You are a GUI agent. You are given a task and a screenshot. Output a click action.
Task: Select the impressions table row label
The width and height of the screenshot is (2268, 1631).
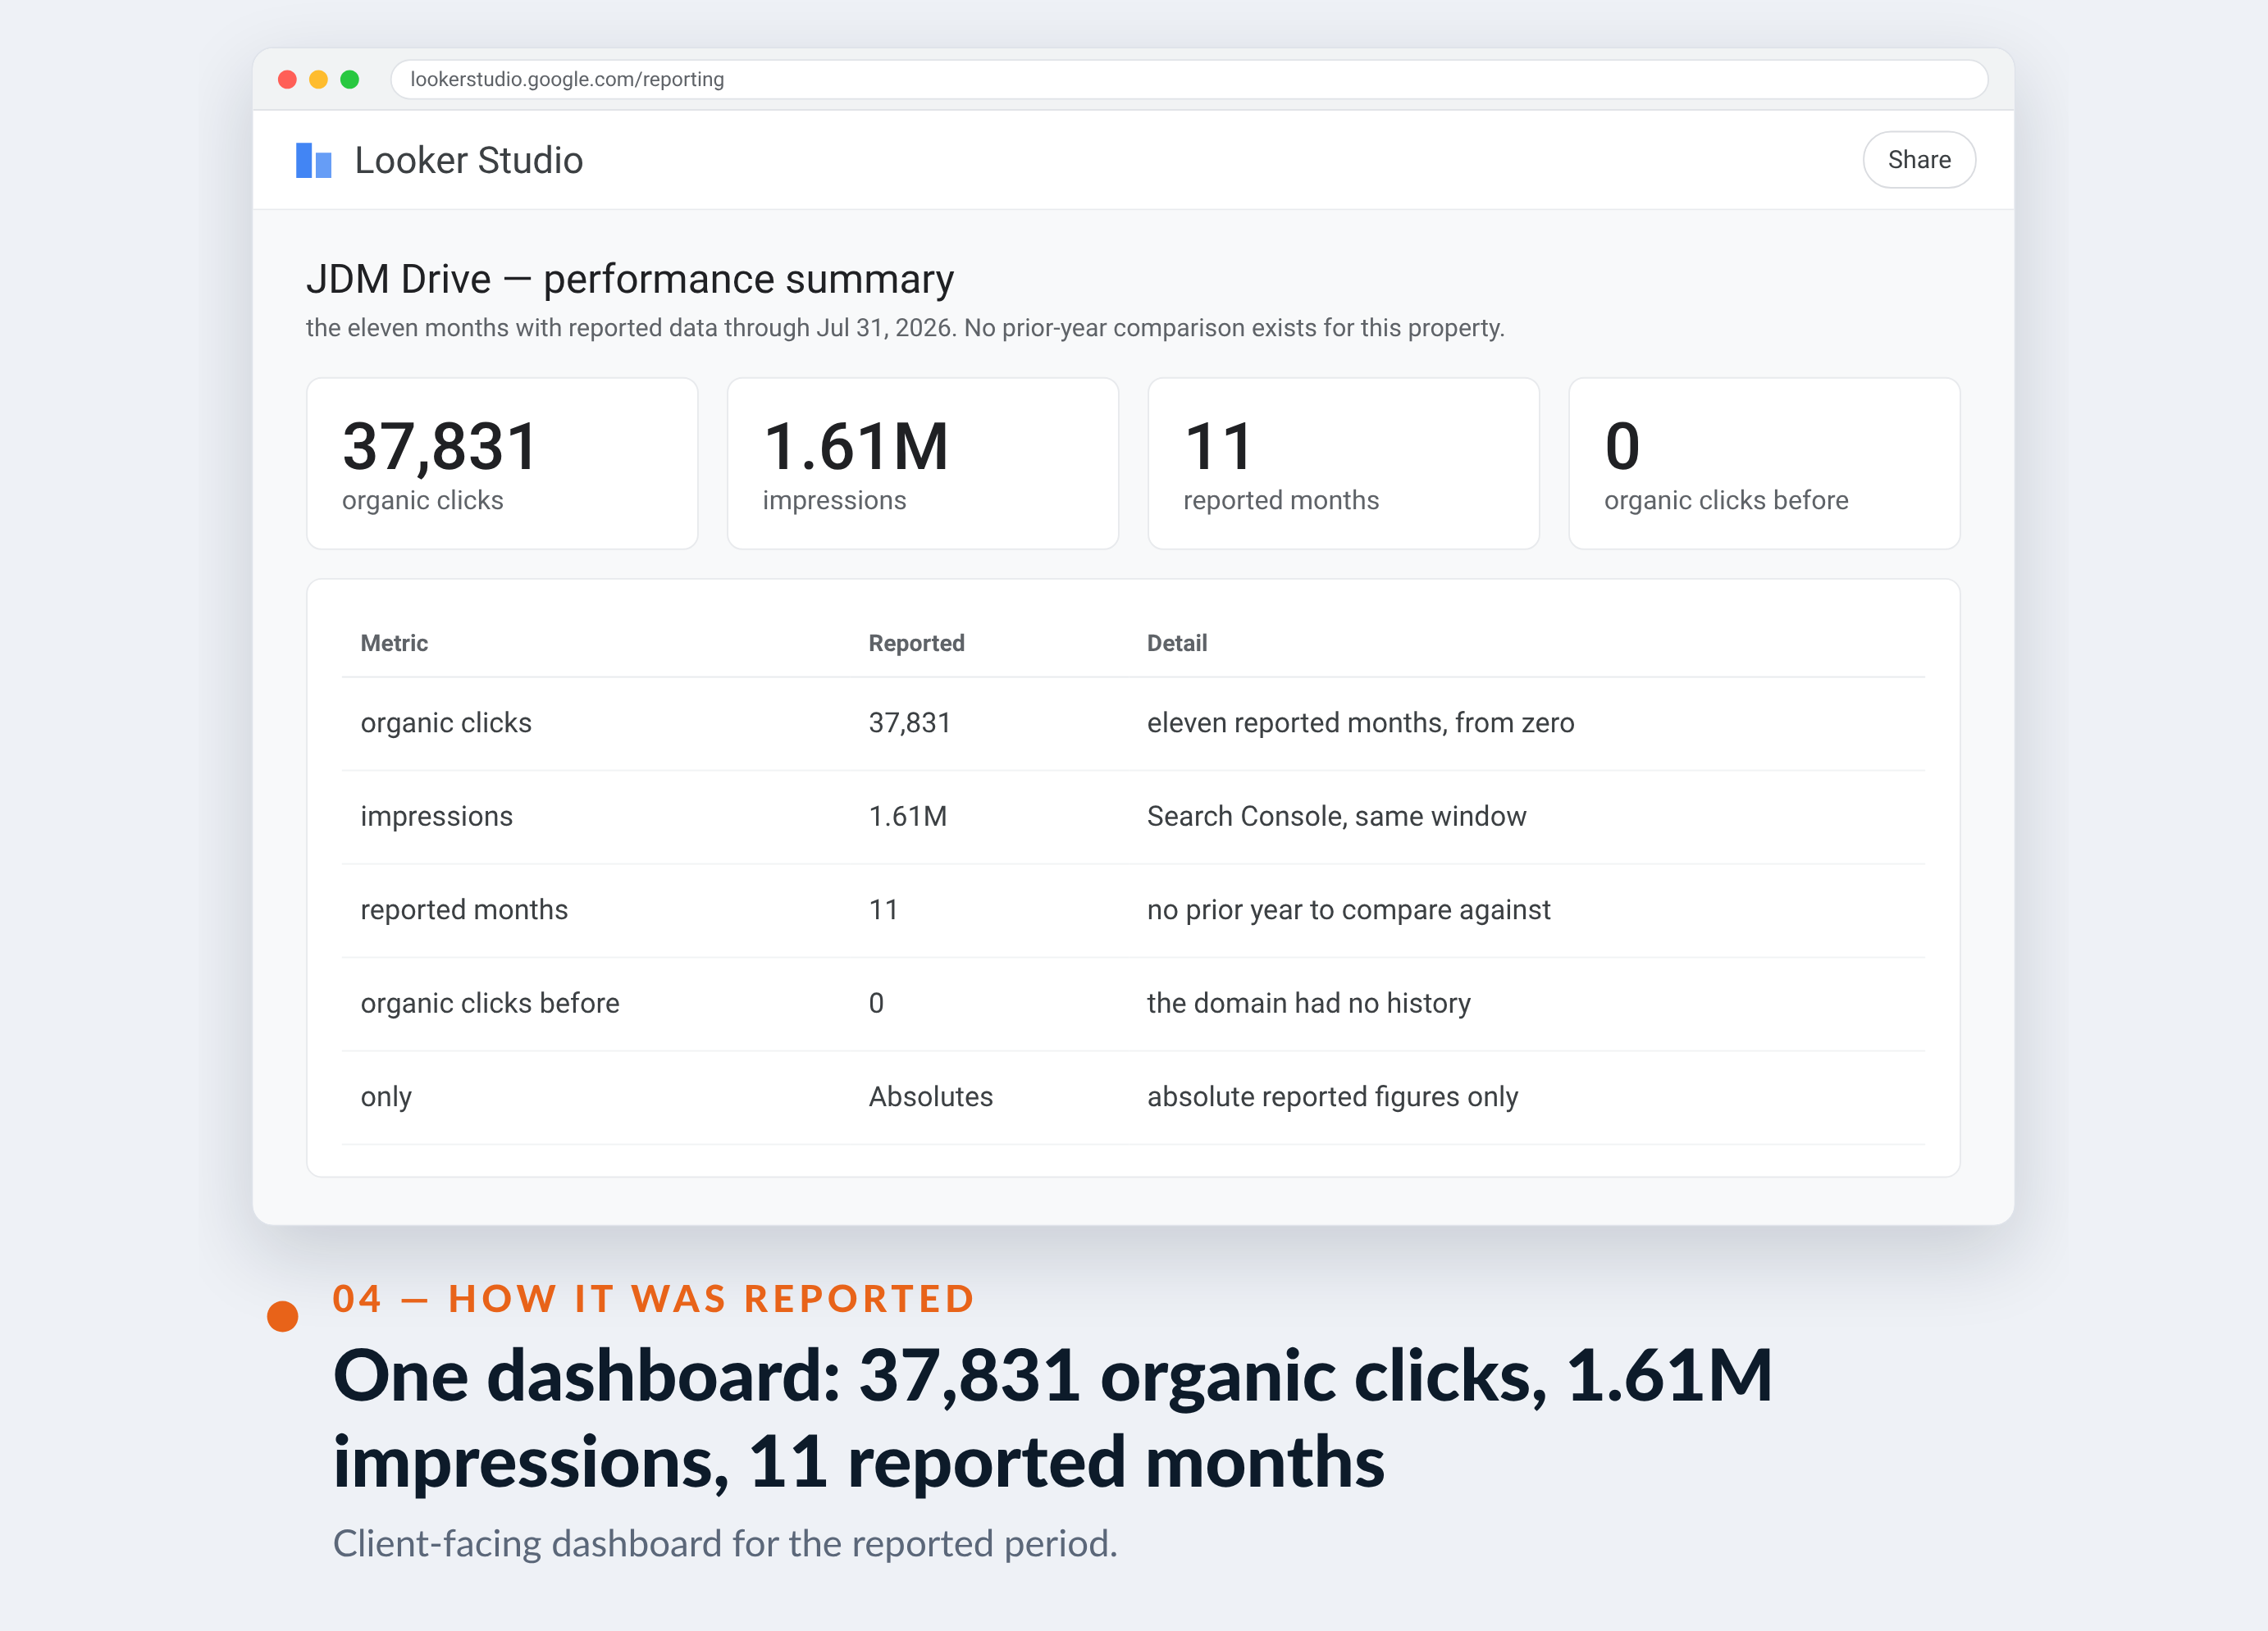tap(436, 816)
